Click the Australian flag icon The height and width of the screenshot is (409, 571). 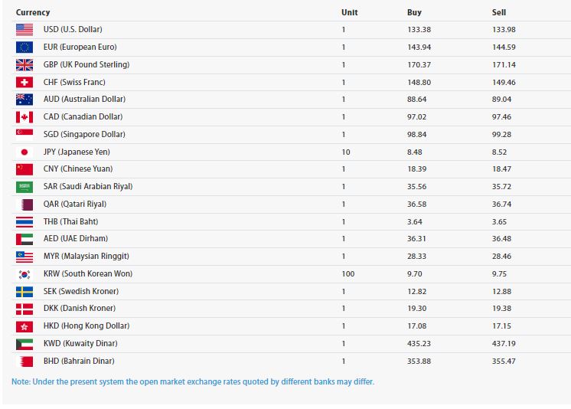click(24, 99)
